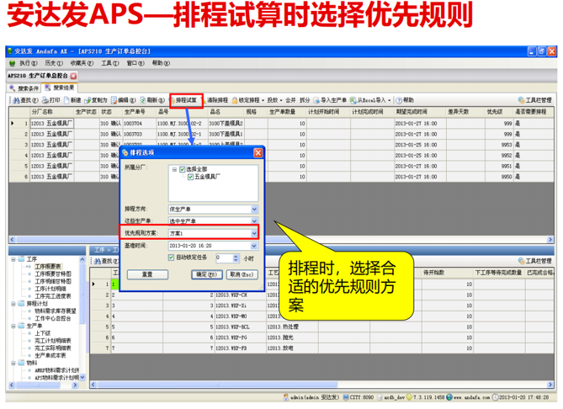Image resolution: width=563 pixels, height=409 pixels.
Task: Open the 锁定排程 dropdown arrow
Action: tap(263, 100)
